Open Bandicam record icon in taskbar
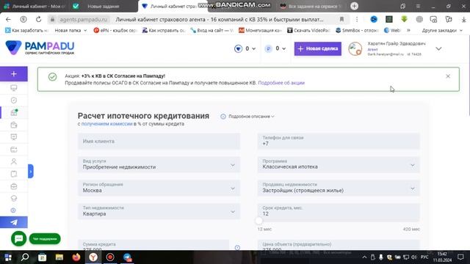This screenshot has height=264, width=470. click(110, 257)
